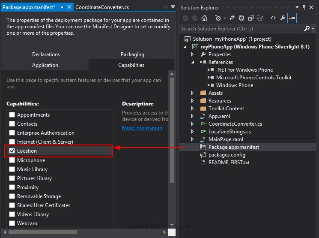Screen dimensions: 319x238
Task: Uncheck the Location capability
Action: click(x=12, y=151)
